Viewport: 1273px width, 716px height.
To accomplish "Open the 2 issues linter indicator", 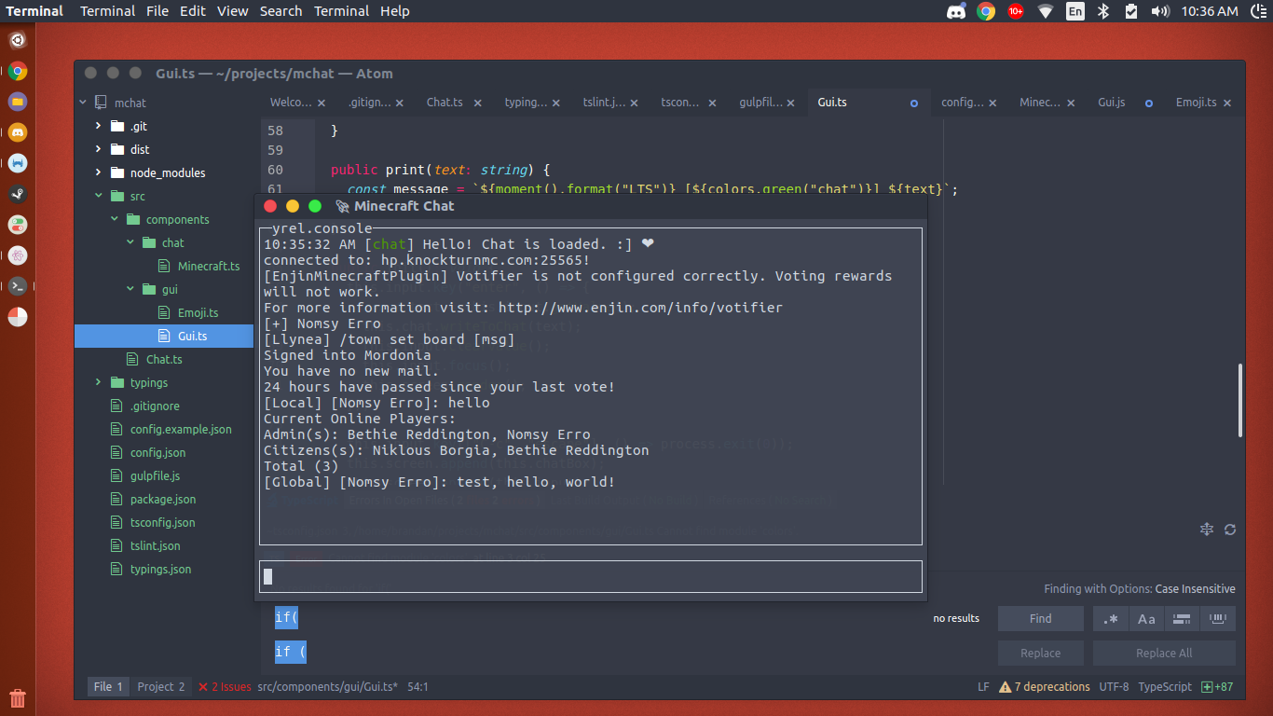I will tap(225, 687).
